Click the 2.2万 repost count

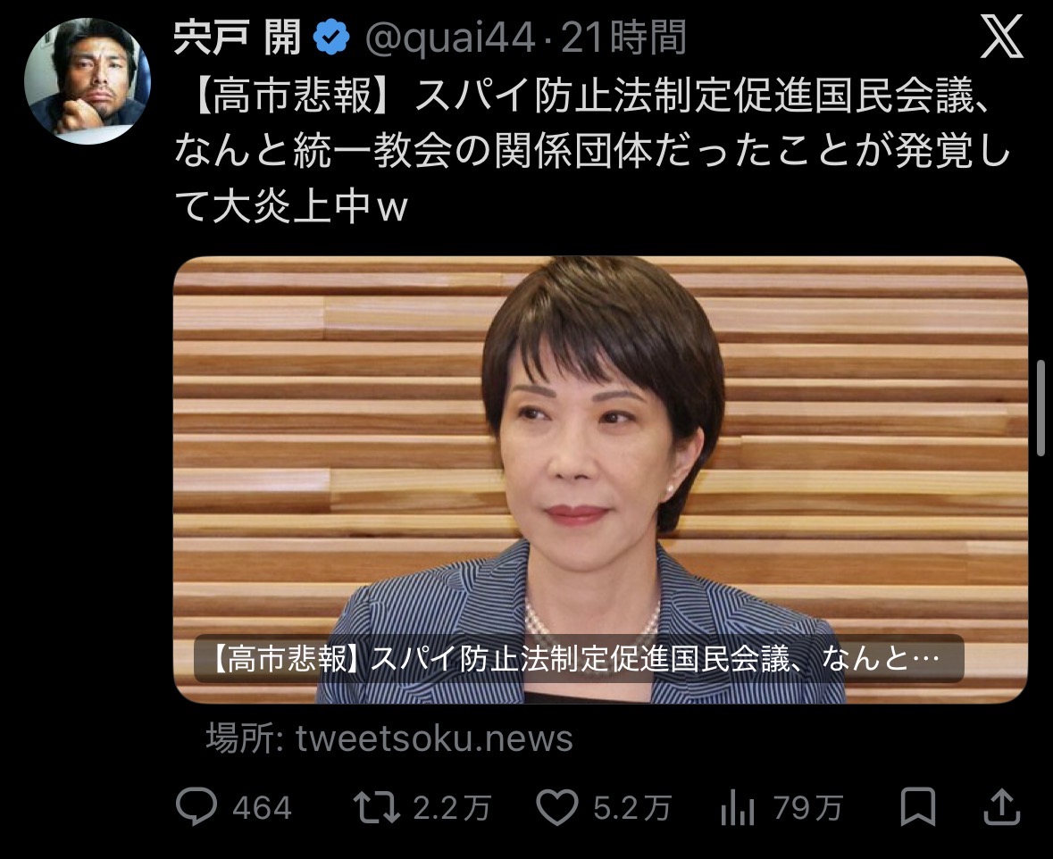tap(452, 807)
